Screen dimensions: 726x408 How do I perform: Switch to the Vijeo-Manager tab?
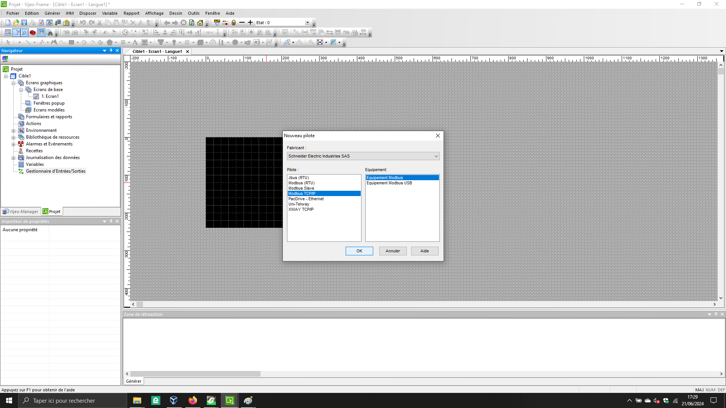coord(21,212)
